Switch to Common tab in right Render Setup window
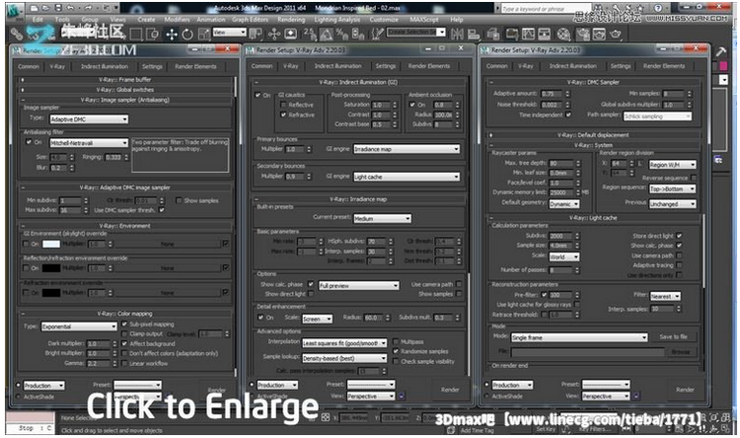This screenshot has height=438, width=740. (497, 66)
